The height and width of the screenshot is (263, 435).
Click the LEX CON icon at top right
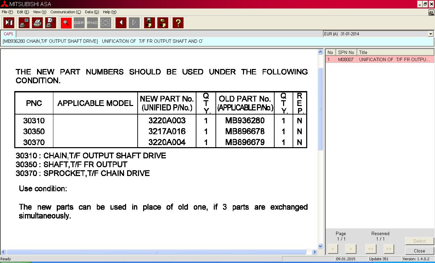pyautogui.click(x=431, y=13)
